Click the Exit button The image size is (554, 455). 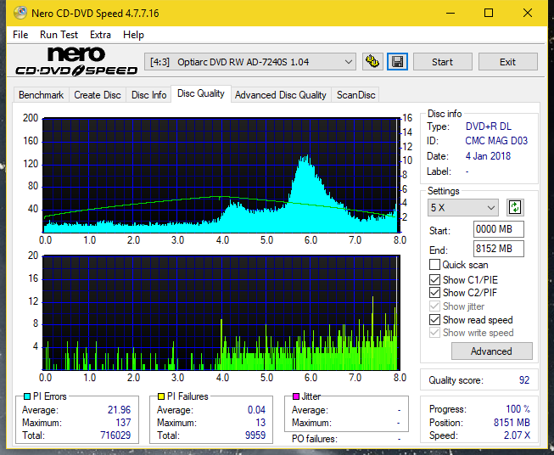point(507,62)
